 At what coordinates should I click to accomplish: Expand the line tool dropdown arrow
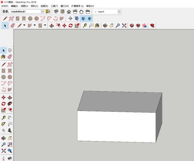24,25
